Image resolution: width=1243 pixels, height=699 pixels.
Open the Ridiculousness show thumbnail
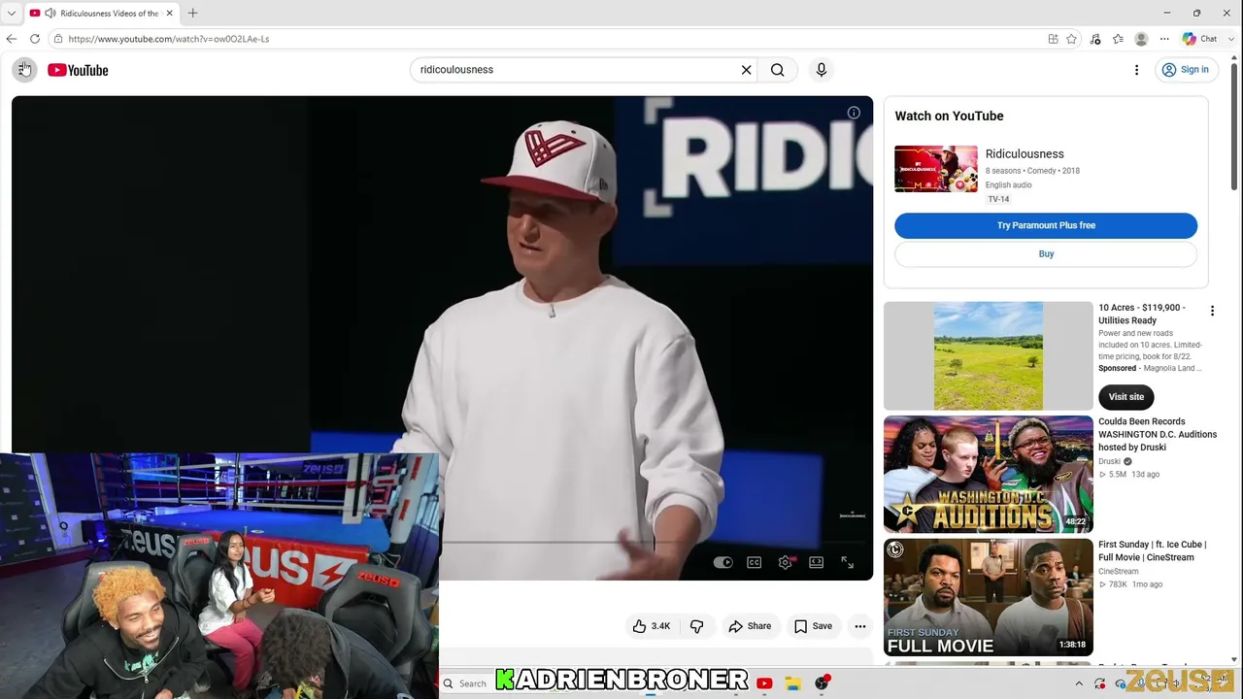pyautogui.click(x=936, y=169)
